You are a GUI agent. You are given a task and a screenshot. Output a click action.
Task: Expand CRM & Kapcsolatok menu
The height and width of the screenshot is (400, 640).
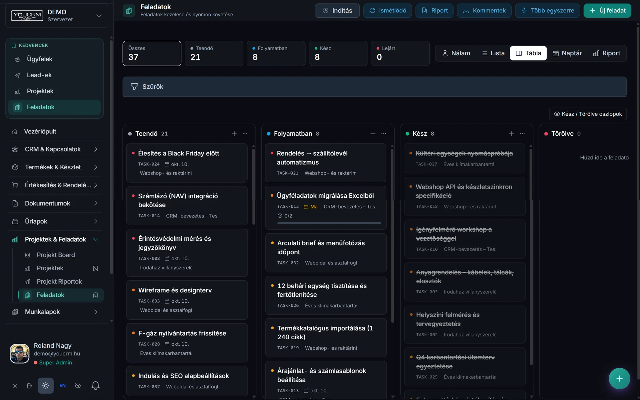55,149
